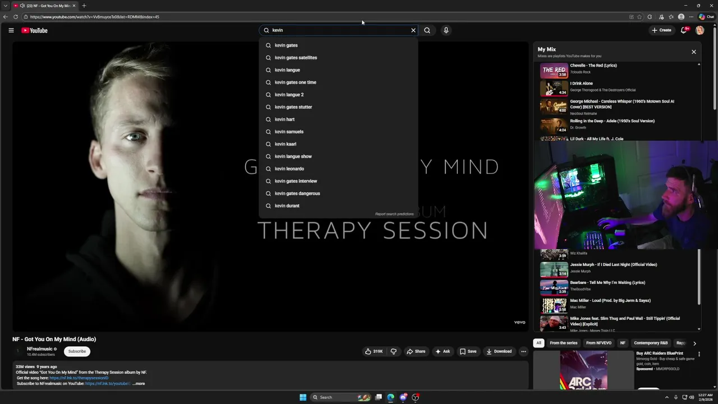Expand the description with '...more'
The width and height of the screenshot is (718, 404).
pyautogui.click(x=139, y=384)
